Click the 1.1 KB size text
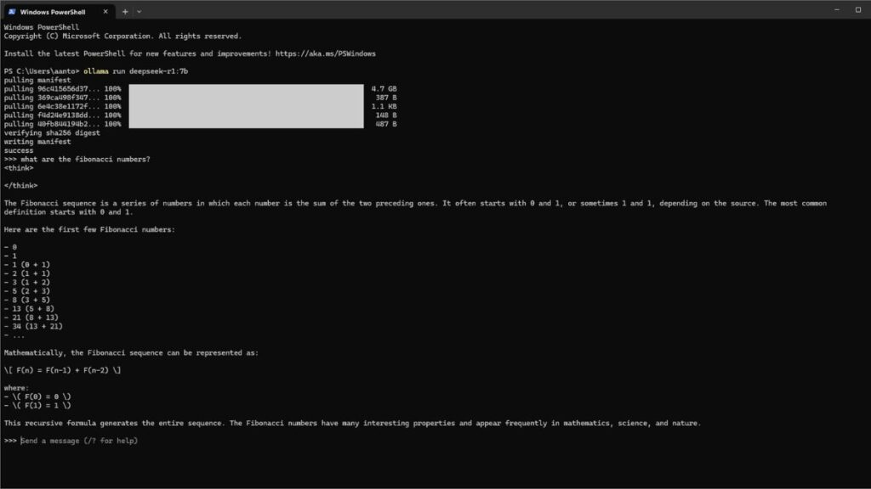Image resolution: width=871 pixels, height=489 pixels. tap(384, 106)
